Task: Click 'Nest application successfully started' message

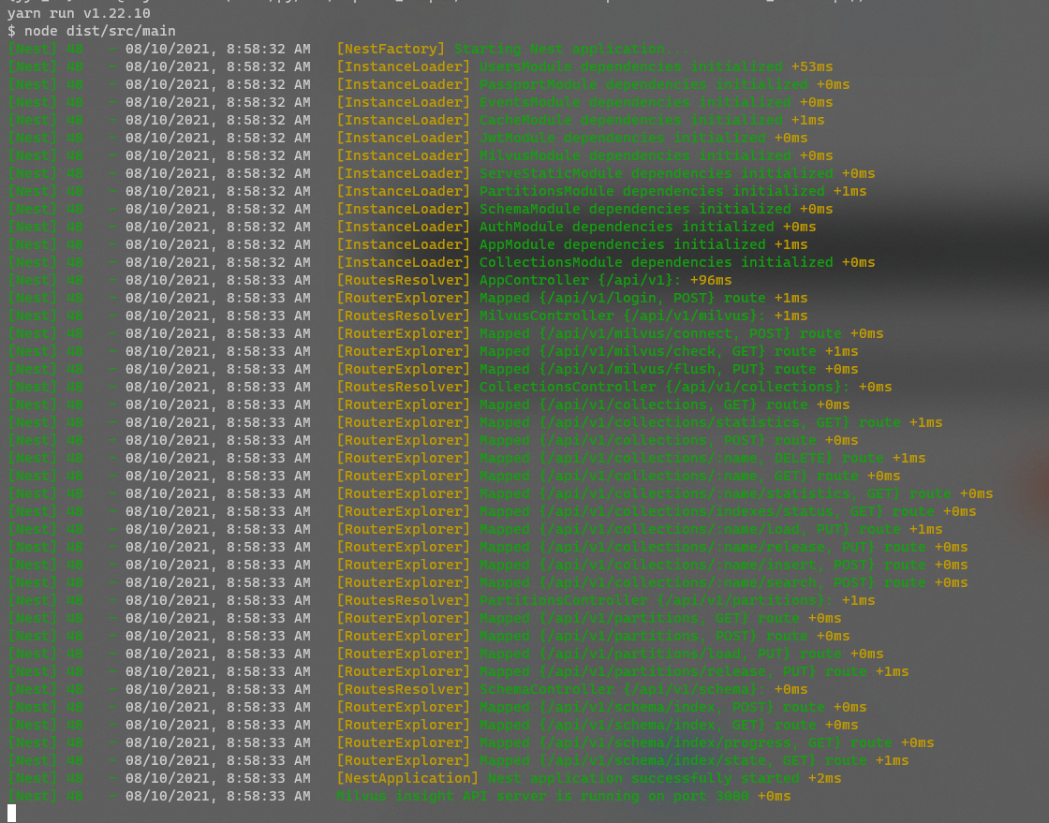Action: tap(643, 778)
